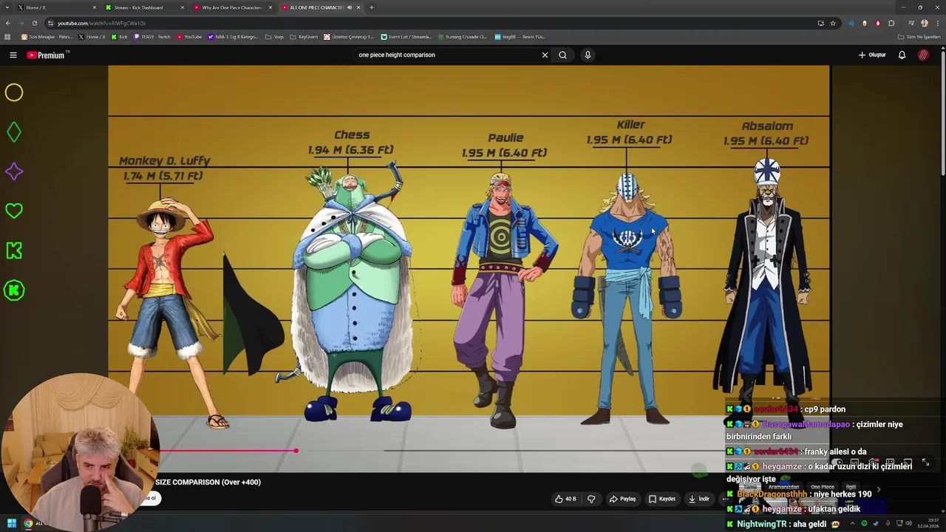Open 'Event List / Streamla...' bookmark
The width and height of the screenshot is (946, 532).
click(x=406, y=36)
